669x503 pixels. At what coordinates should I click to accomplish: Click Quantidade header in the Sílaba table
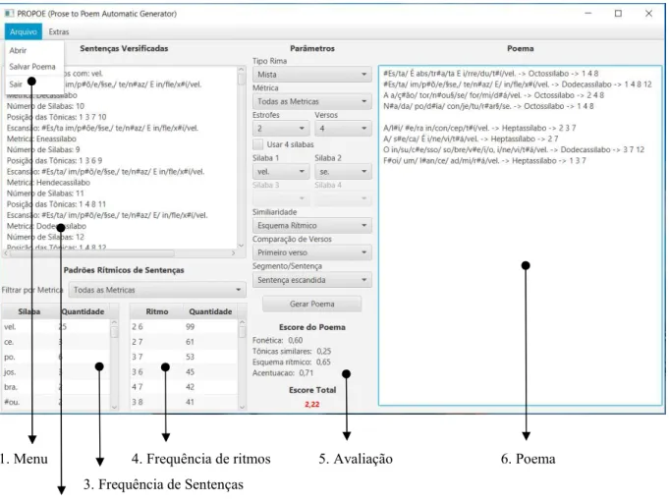(x=83, y=311)
